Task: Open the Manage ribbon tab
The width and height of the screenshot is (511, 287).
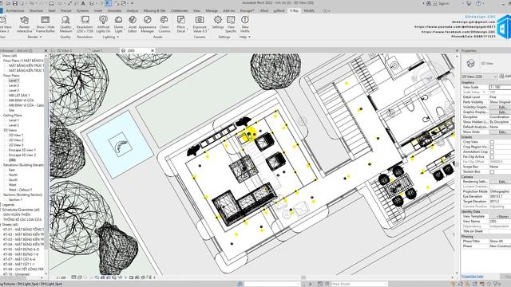Action: (211, 10)
